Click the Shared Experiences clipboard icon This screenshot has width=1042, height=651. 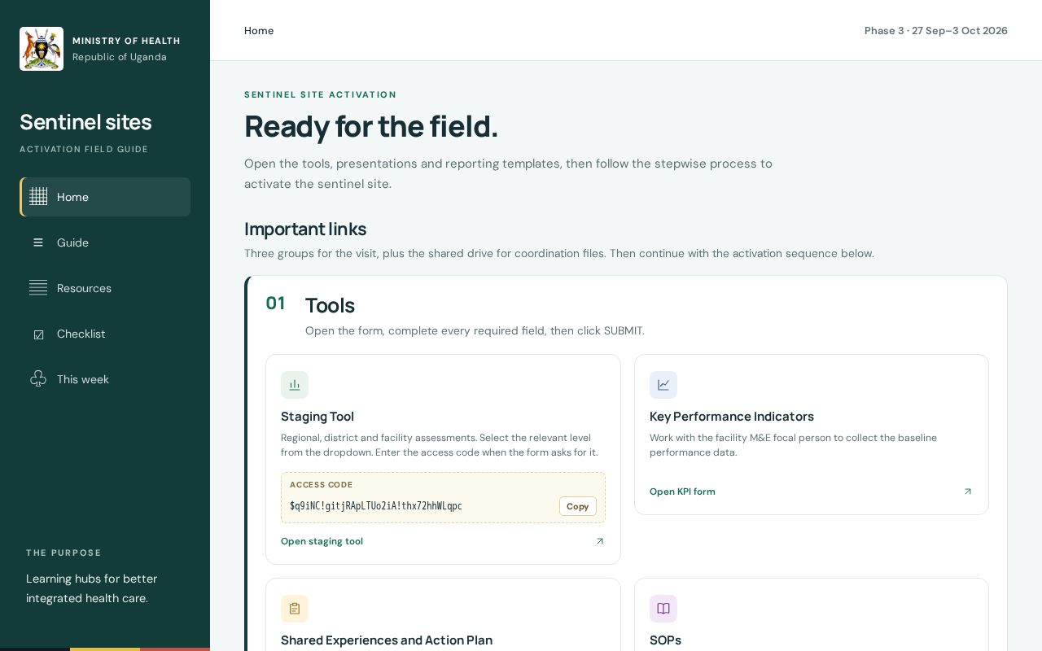pos(295,609)
